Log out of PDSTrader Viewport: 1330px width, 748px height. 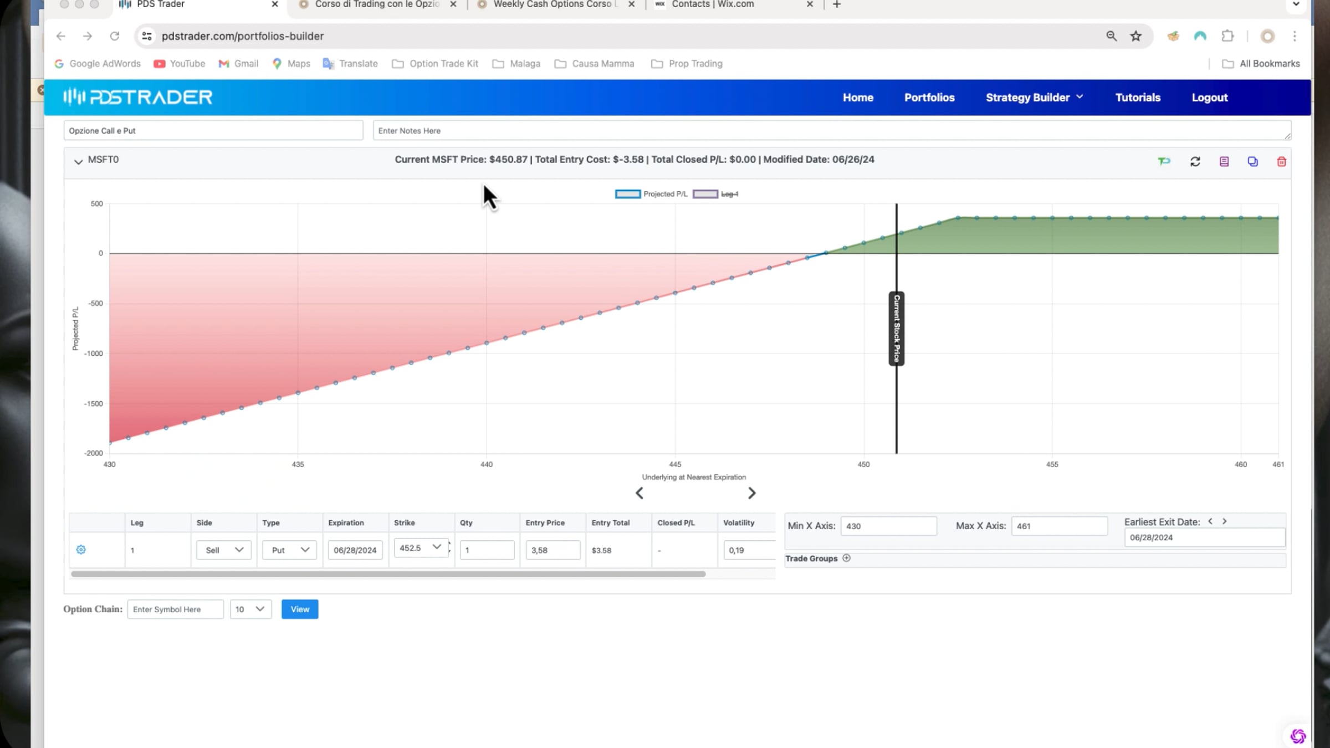pyautogui.click(x=1210, y=98)
